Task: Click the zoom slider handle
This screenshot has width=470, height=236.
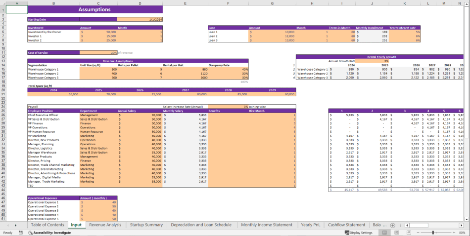Action: [x=434, y=233]
